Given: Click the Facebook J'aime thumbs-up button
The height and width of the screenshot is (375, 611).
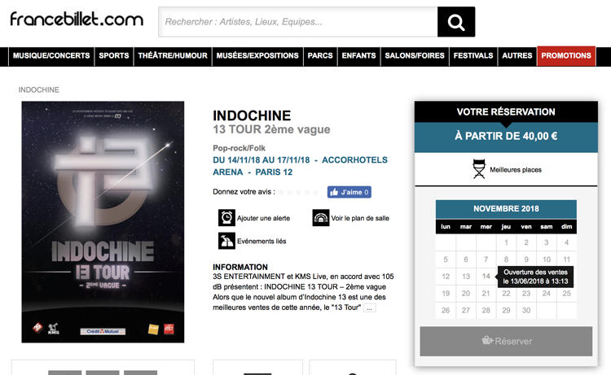Looking at the screenshot, I should click(x=349, y=192).
